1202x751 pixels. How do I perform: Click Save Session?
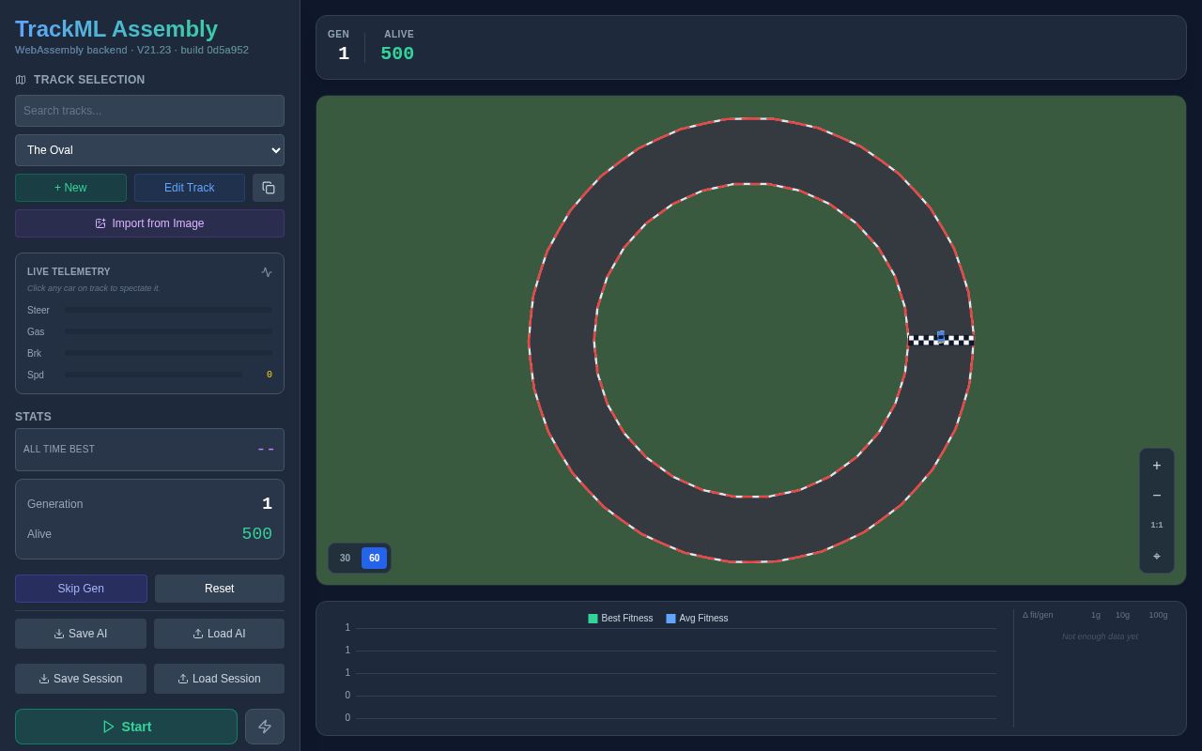click(81, 679)
